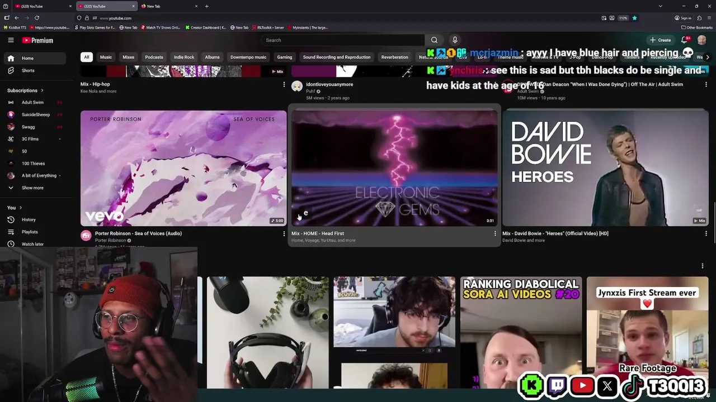This screenshot has width=716, height=402.
Task: Open Playlists in the sidebar
Action: pos(36,232)
